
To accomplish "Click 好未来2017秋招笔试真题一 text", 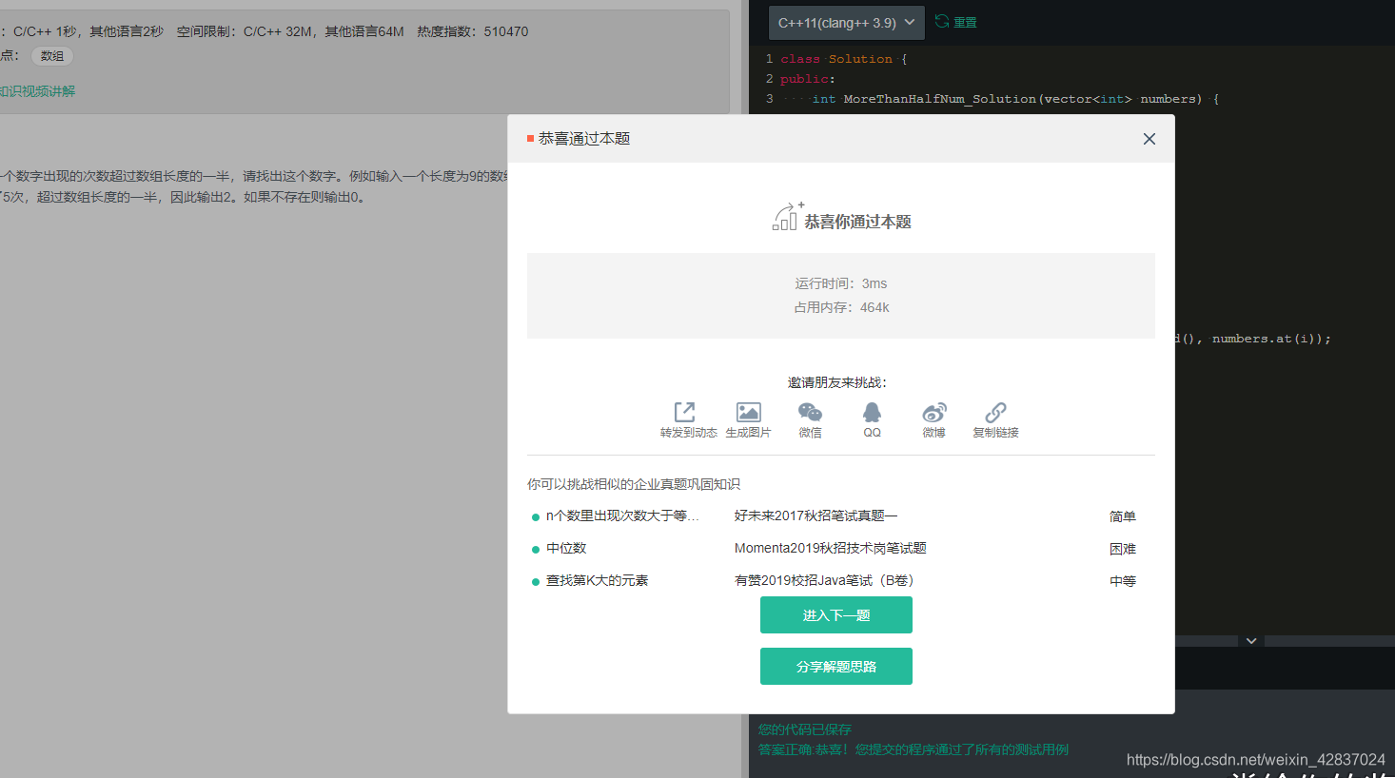I will 815,515.
